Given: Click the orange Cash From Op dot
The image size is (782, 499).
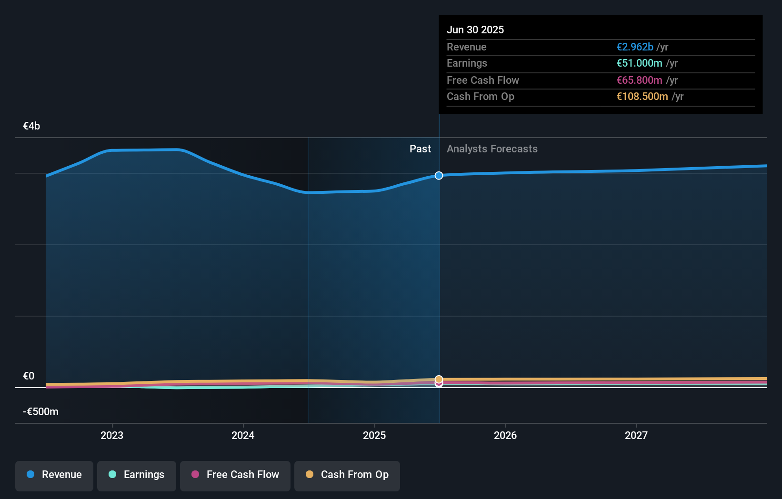Looking at the screenshot, I should 310,475.
